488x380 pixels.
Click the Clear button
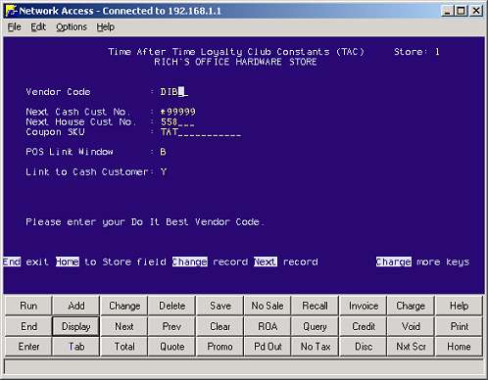click(220, 326)
